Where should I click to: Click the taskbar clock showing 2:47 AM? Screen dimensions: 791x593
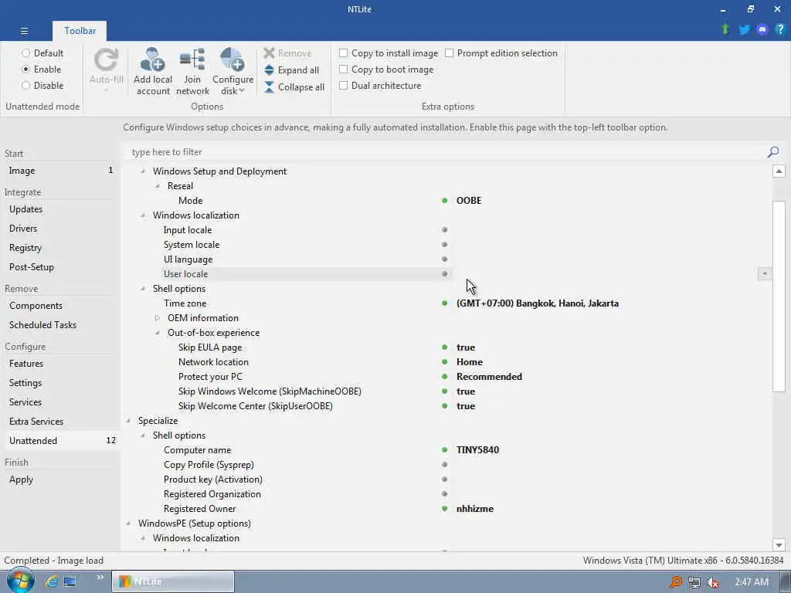pyautogui.click(x=751, y=582)
